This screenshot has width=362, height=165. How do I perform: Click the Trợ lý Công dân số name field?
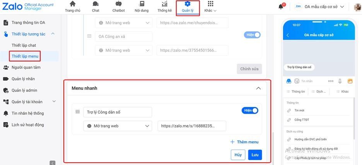click(118, 112)
